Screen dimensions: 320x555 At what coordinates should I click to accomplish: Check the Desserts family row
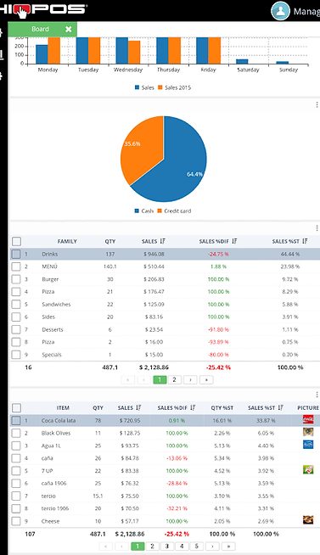click(x=16, y=329)
